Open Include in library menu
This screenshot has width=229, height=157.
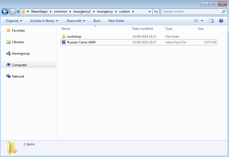pos(44,21)
